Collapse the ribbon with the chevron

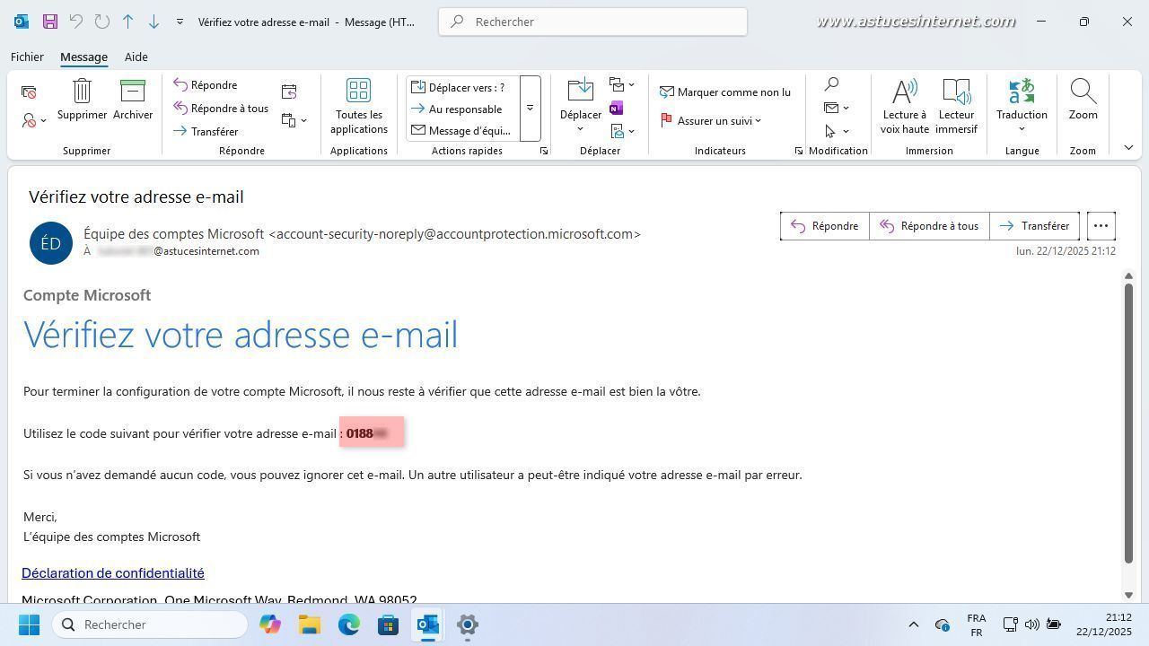click(1128, 148)
